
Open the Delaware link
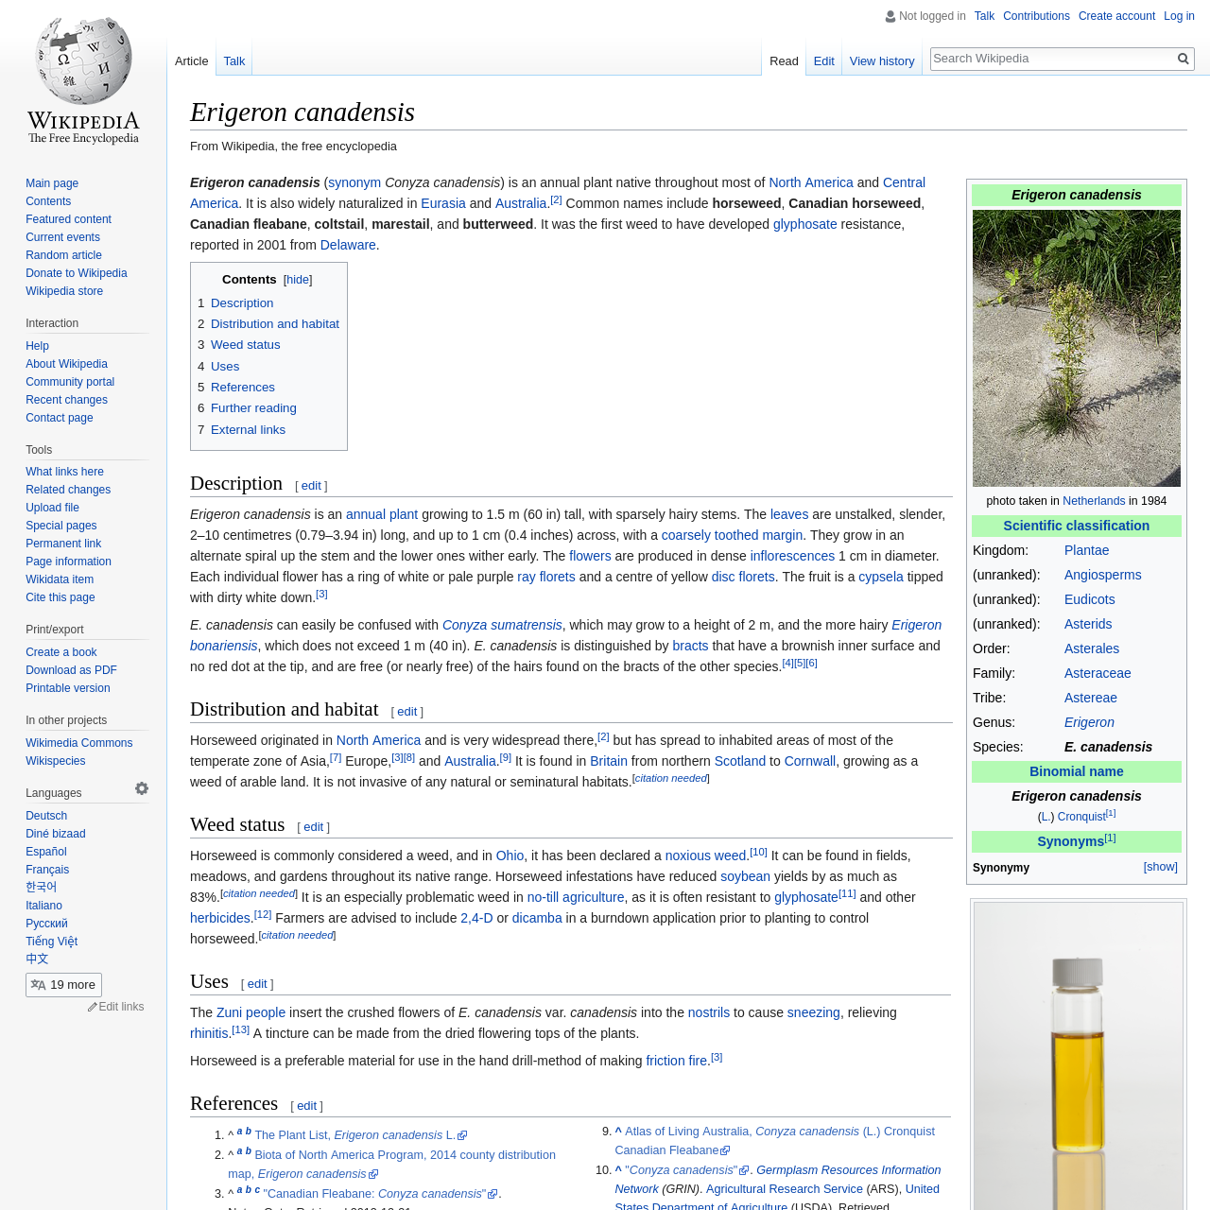coord(348,245)
